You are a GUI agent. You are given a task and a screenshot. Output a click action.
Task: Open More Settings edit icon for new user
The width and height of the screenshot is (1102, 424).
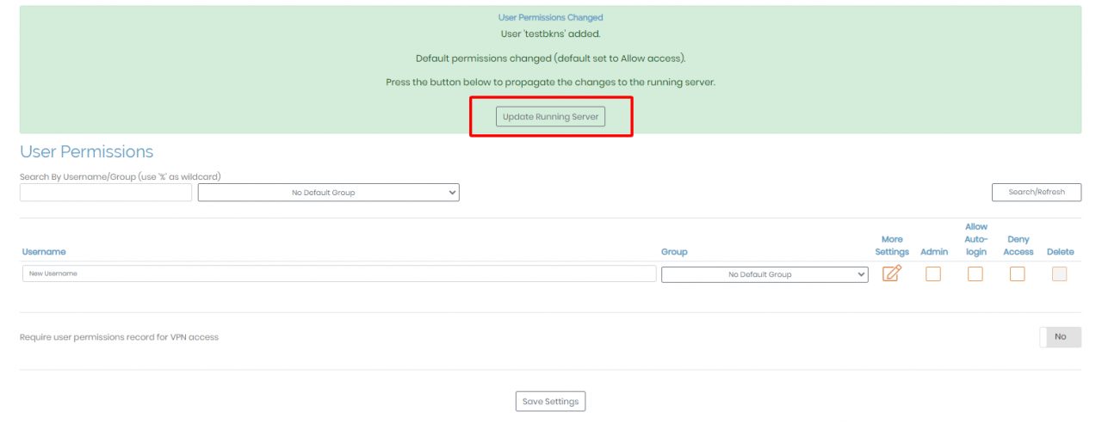[892, 274]
